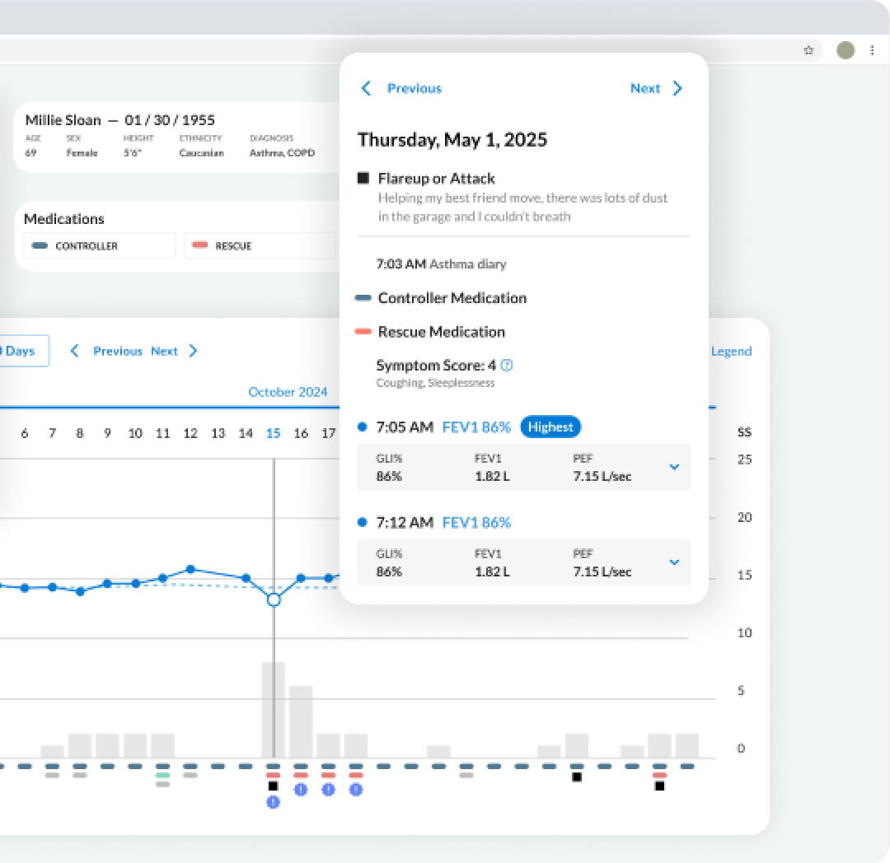Click the browser profile avatar
890x863 pixels.
(x=845, y=50)
